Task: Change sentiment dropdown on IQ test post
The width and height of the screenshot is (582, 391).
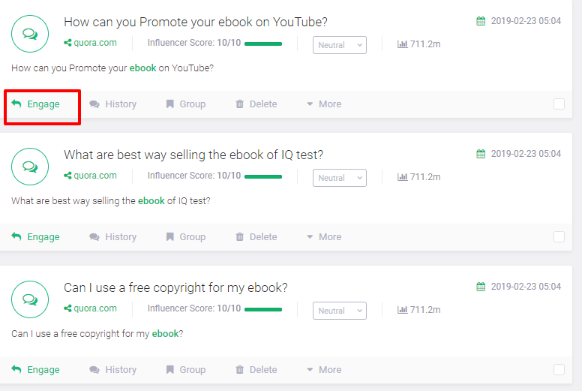Action: 339,178
